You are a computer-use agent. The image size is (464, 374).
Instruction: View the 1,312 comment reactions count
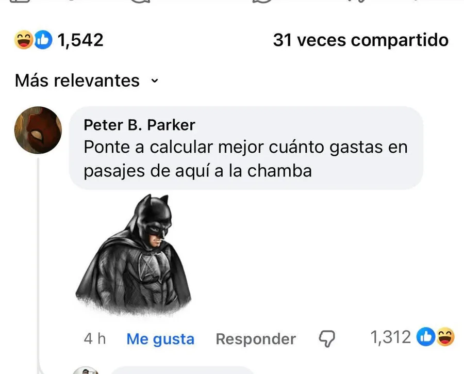click(390, 337)
